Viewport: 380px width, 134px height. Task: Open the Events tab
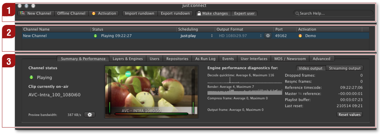pos(228,59)
